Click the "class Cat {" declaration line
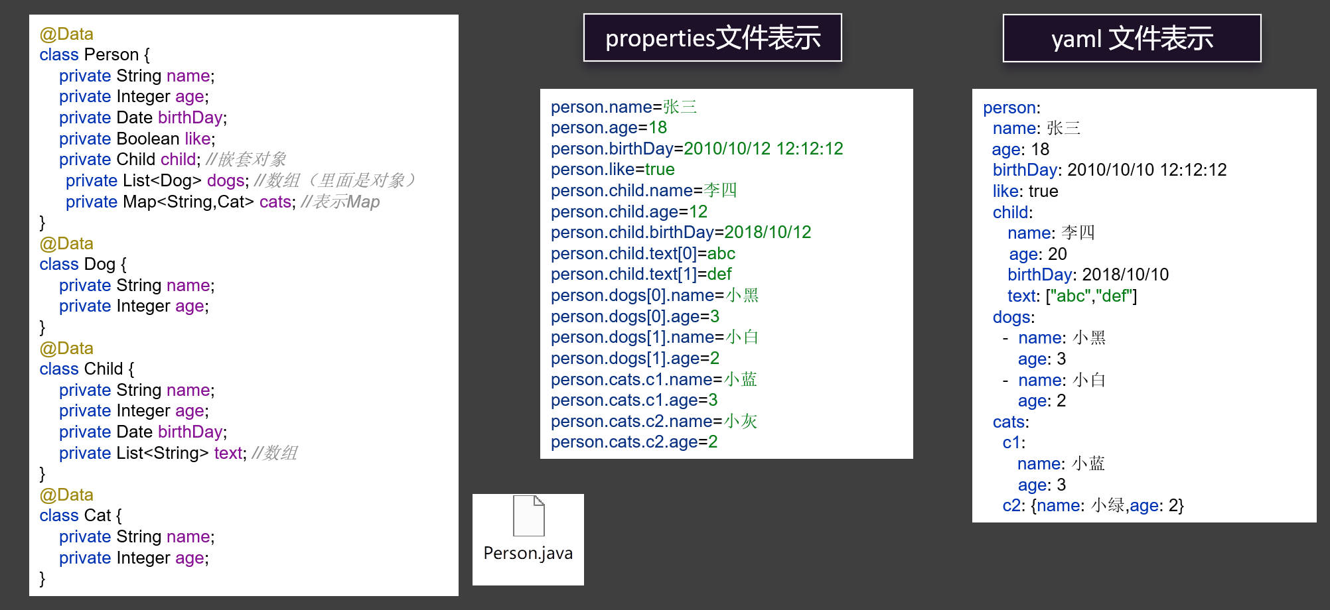1330x610 pixels. [80, 515]
